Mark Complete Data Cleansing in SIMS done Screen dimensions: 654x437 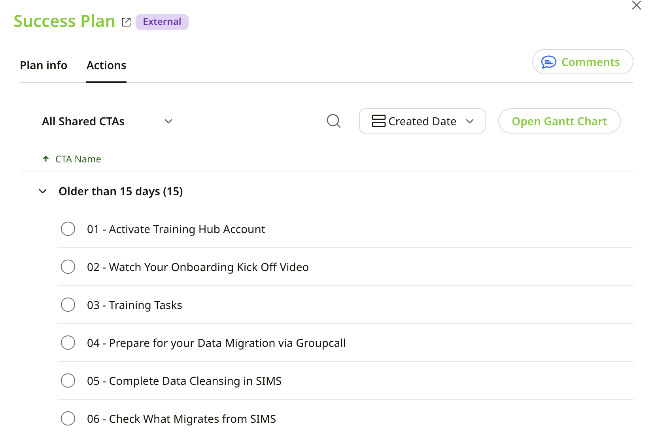point(68,380)
